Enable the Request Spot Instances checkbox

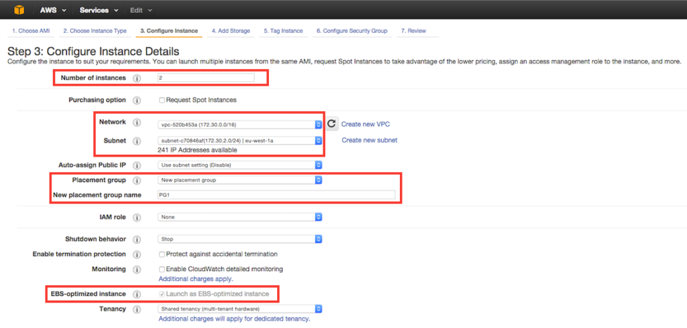(x=162, y=100)
